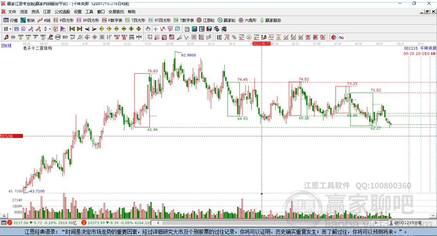Open the 帮助 menu
This screenshot has height=236, width=437.
(131, 12)
